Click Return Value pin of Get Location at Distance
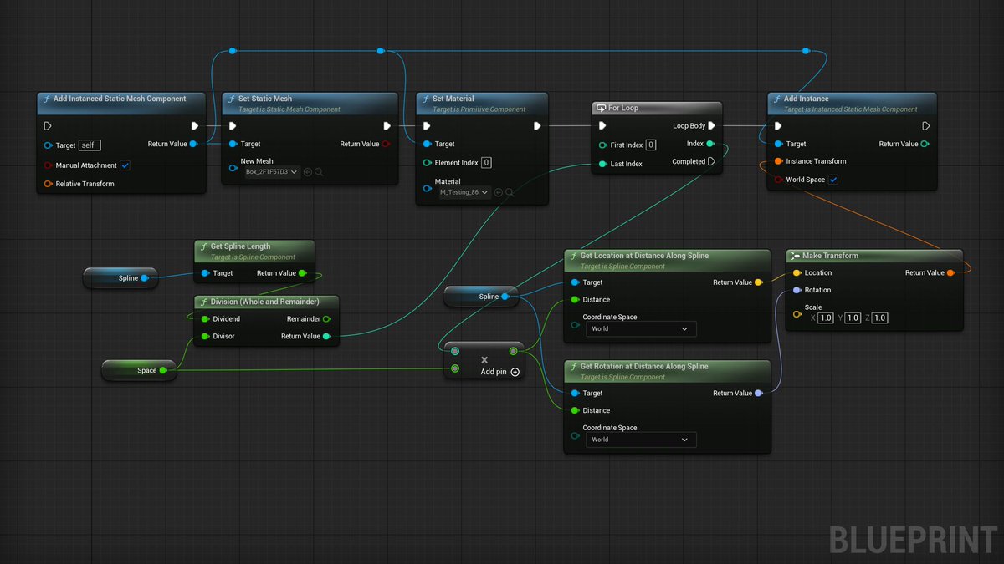Viewport: 1004px width, 564px height. (x=758, y=282)
